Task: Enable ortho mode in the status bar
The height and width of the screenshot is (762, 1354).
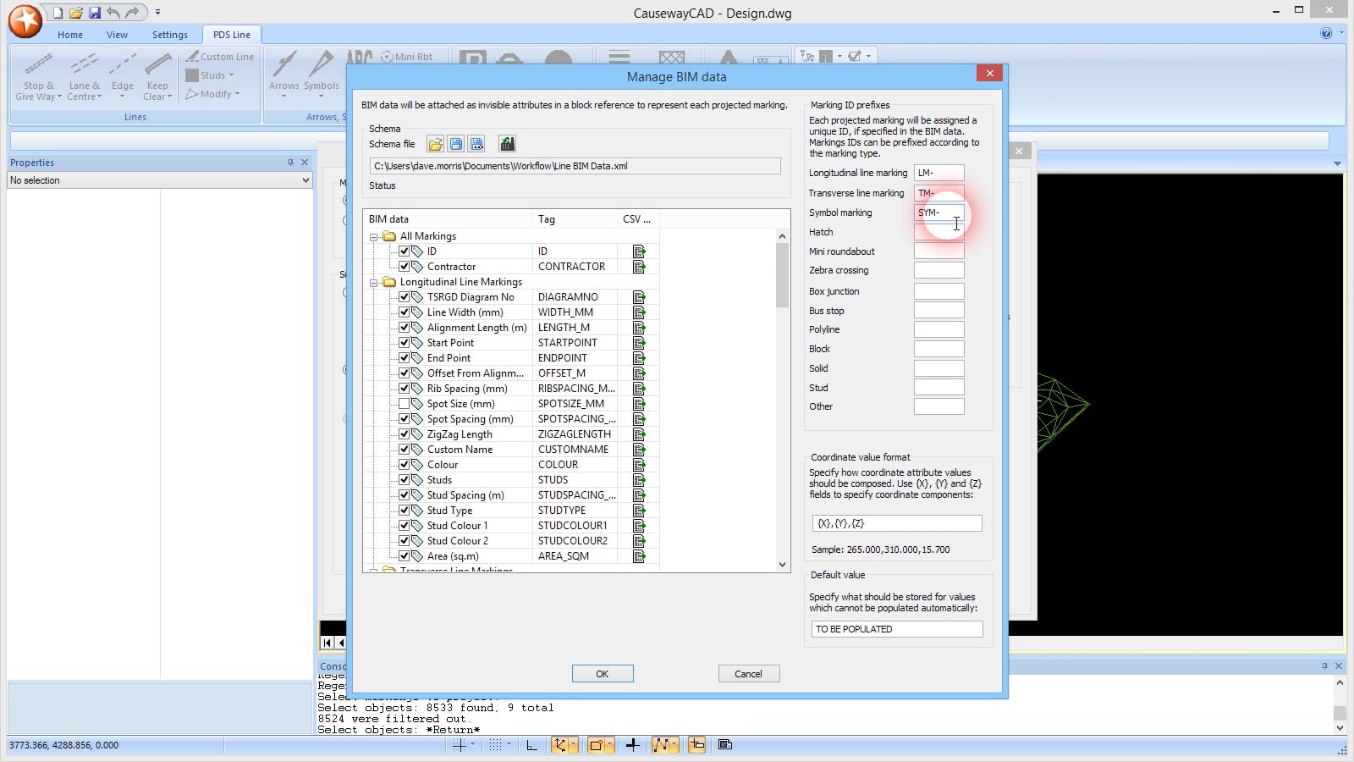Action: coord(531,745)
